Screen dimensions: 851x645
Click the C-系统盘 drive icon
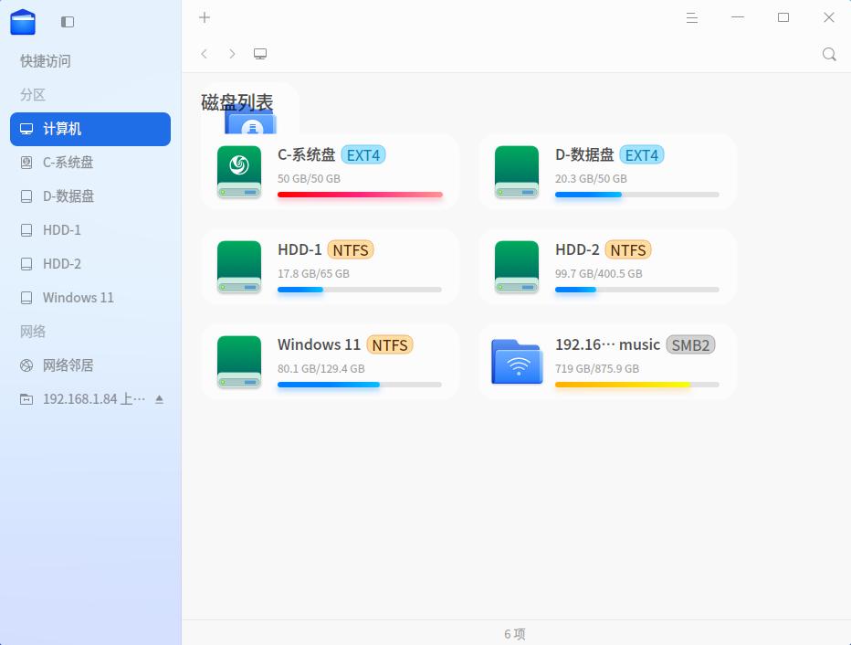239,172
